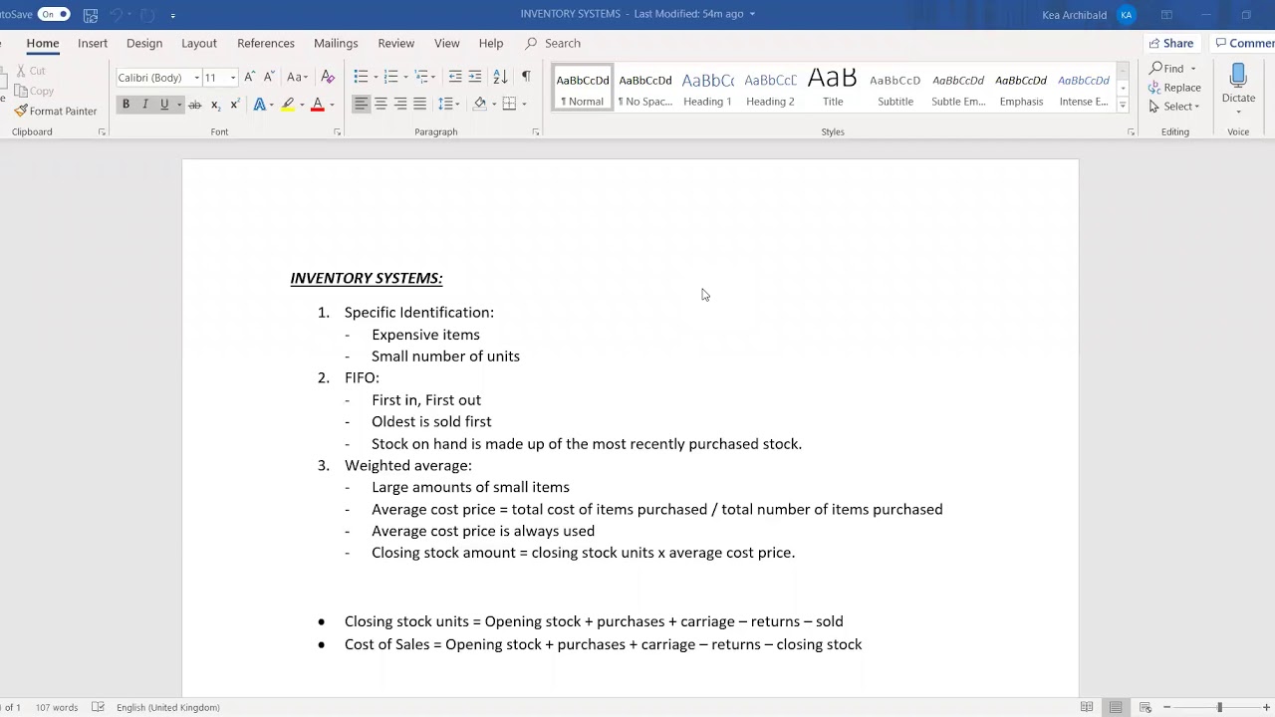
Task: Click the Shading paint bucket icon
Action: 479,104
